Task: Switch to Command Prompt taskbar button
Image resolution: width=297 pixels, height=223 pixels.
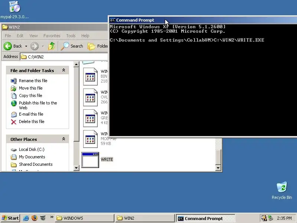Action: (206, 218)
